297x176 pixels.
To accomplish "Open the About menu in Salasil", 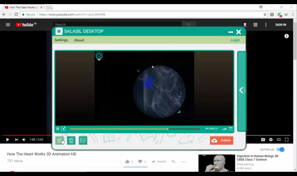I will 79,40.
